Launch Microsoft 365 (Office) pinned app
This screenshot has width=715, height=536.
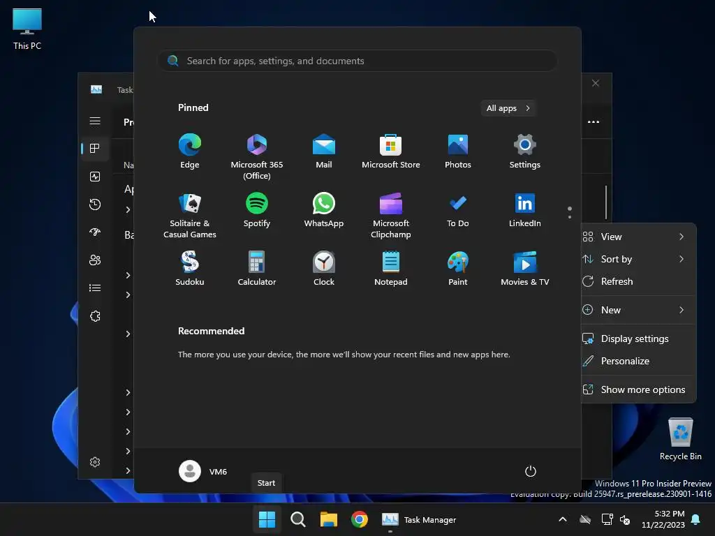point(257,156)
